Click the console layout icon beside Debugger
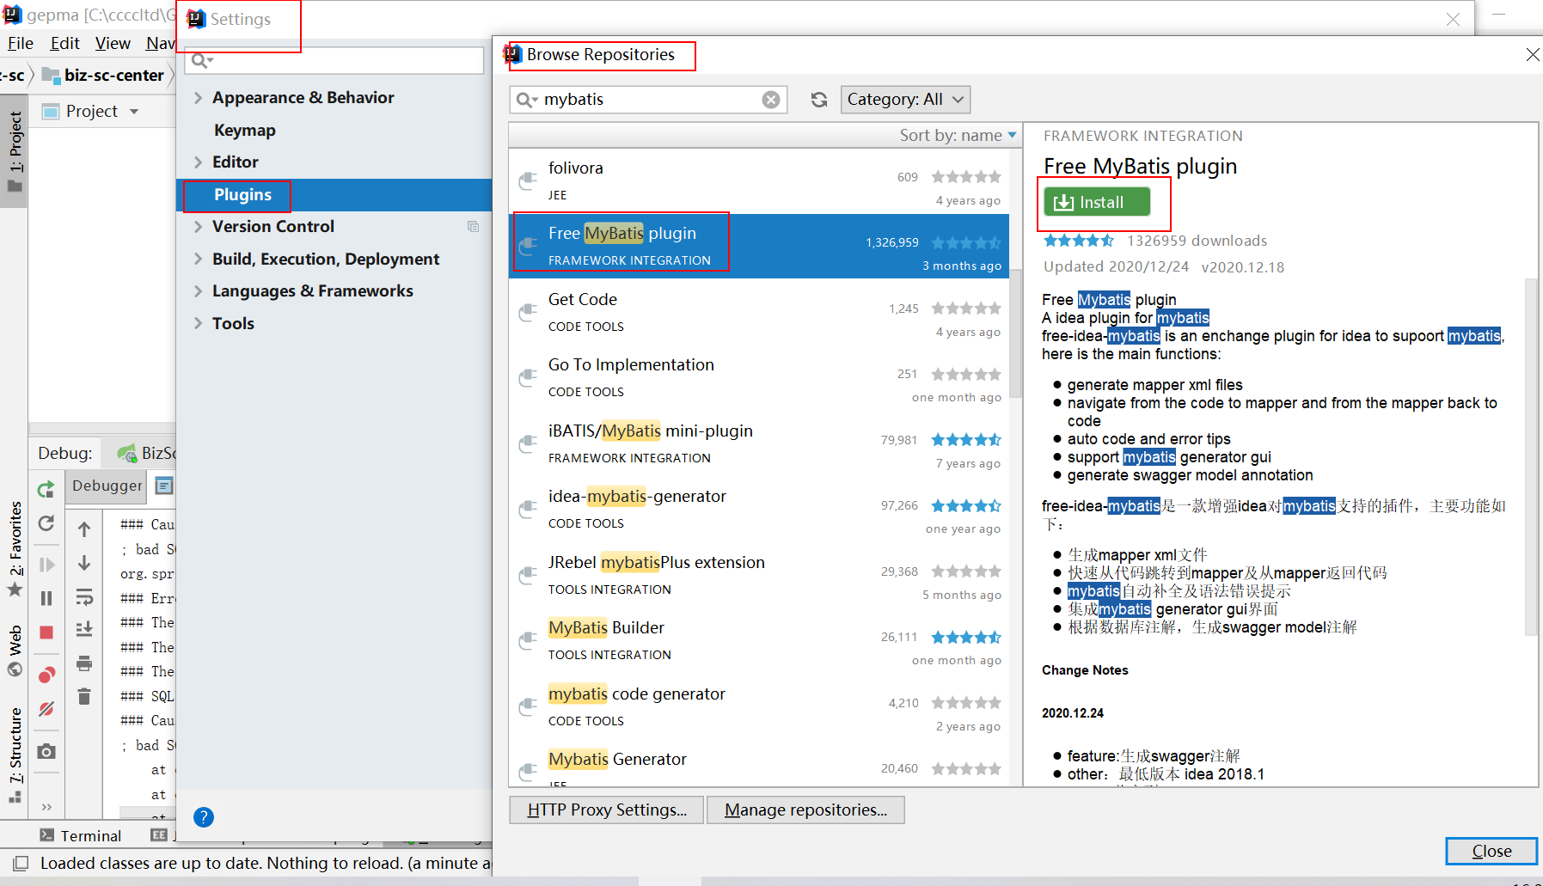 (x=164, y=486)
